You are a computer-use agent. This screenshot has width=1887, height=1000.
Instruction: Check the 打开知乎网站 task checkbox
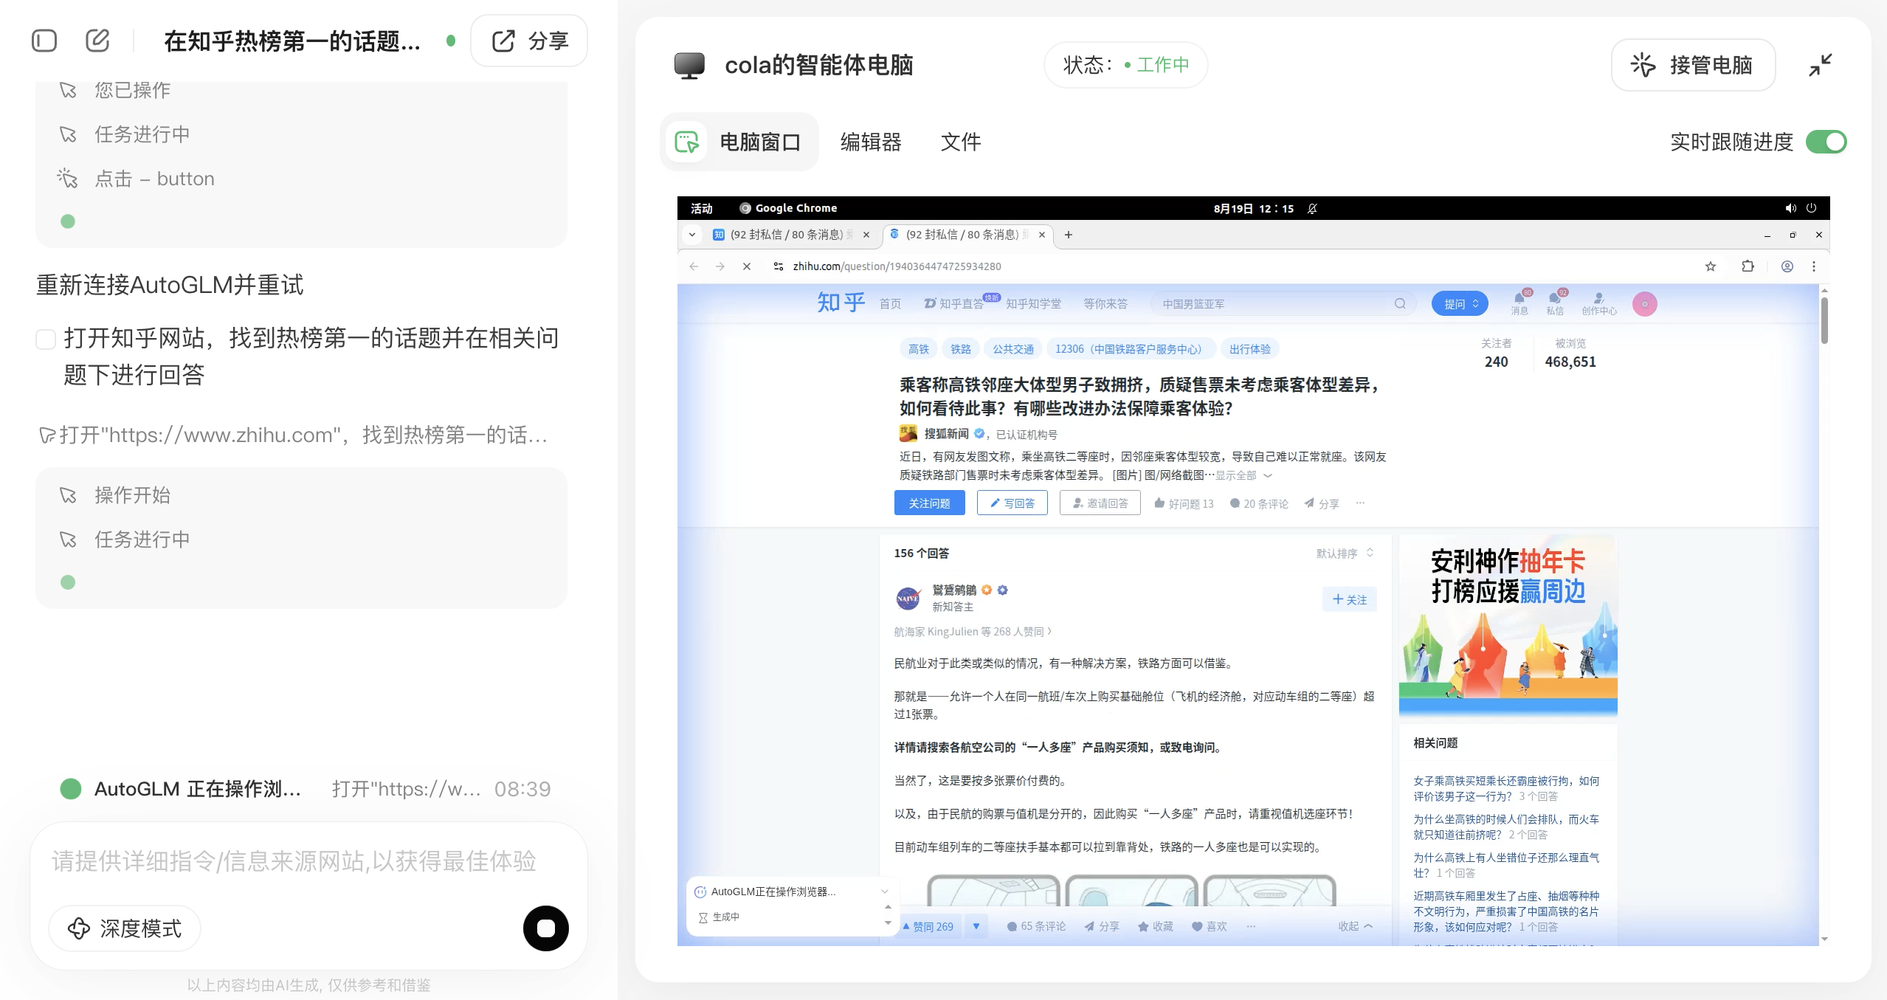click(x=46, y=339)
